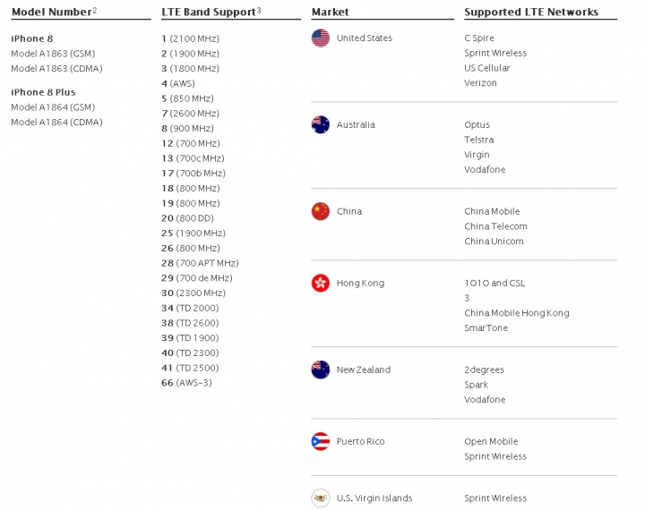Select the Telstra network entry
Image resolution: width=645 pixels, height=510 pixels.
tap(478, 140)
